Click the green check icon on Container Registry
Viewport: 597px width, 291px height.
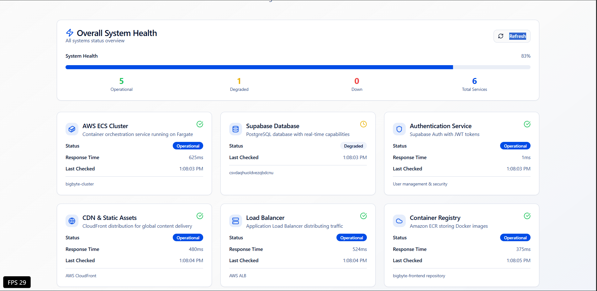click(527, 216)
